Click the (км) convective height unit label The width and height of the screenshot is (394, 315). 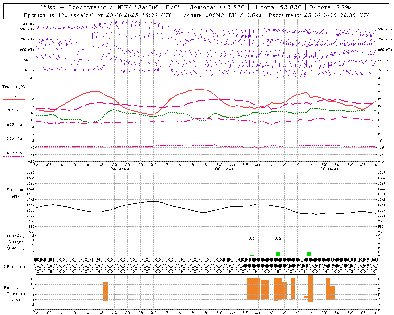(x=16, y=300)
